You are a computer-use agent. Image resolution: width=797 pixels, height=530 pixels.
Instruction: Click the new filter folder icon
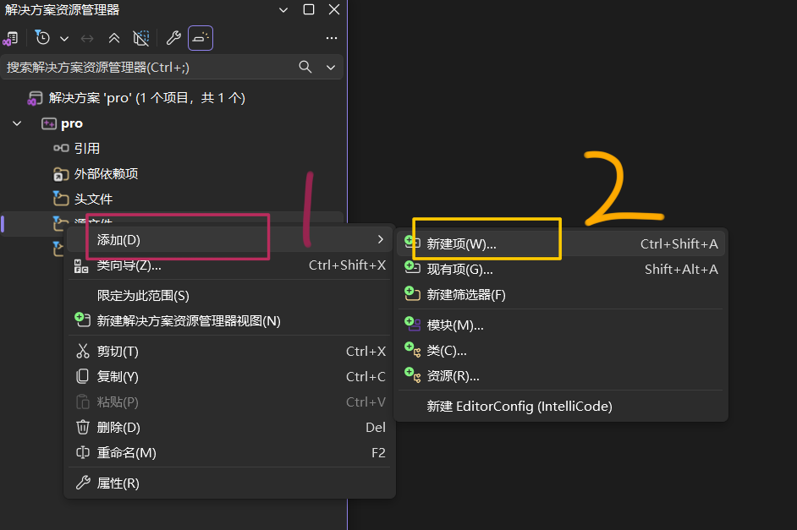click(x=412, y=293)
